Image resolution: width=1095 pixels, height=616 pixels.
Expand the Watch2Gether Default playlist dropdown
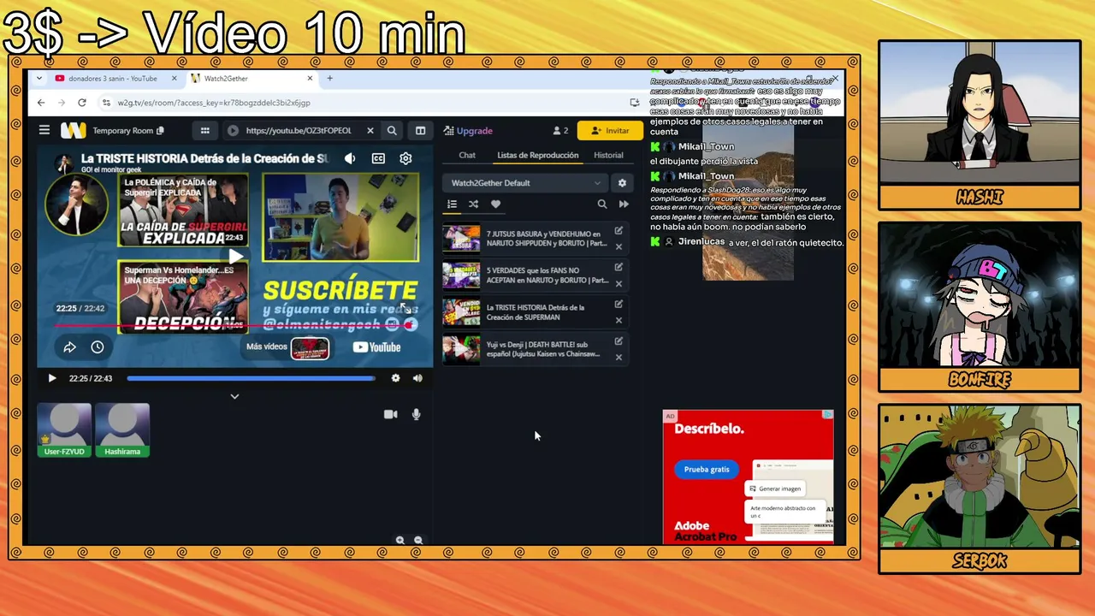525,182
